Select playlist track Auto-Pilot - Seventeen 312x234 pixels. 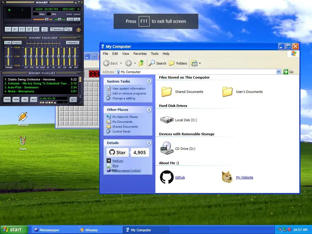click(x=41, y=87)
